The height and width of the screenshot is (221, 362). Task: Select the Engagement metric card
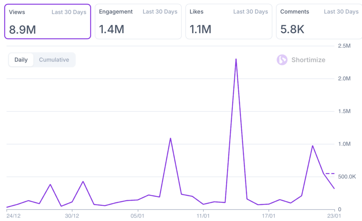click(x=138, y=21)
